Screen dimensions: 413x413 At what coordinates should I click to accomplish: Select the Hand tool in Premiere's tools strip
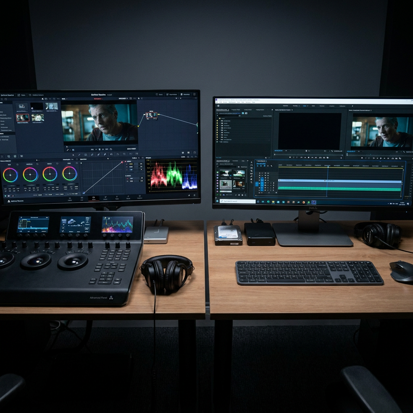click(x=252, y=179)
